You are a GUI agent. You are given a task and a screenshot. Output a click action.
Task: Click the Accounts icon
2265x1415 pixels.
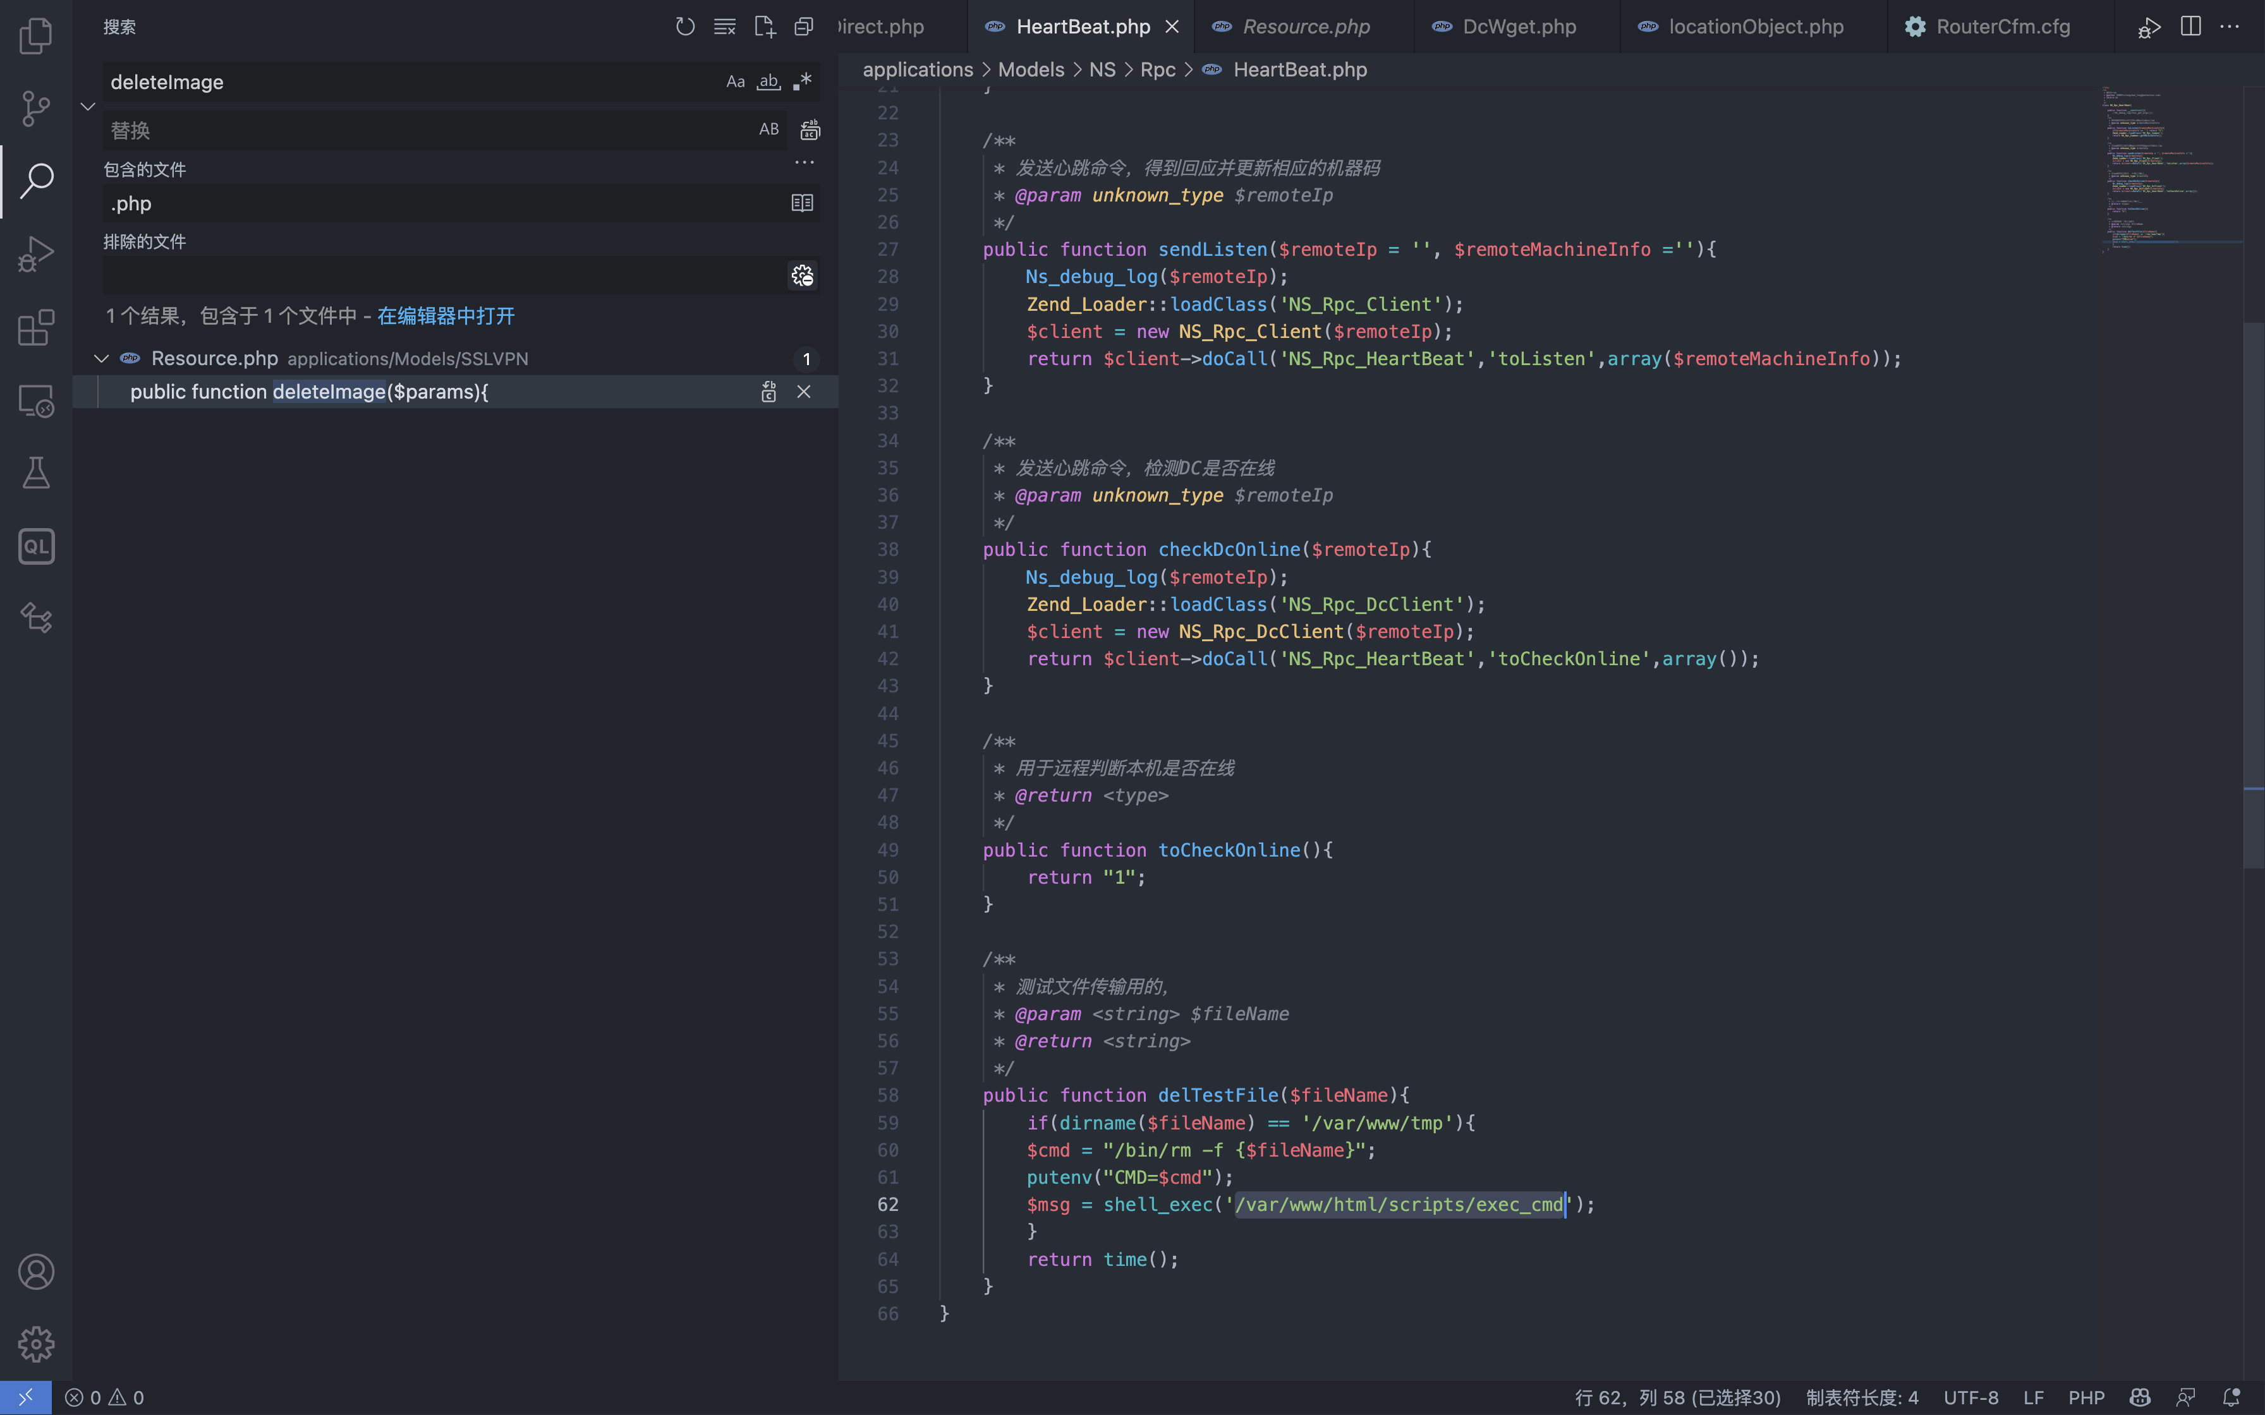pyautogui.click(x=35, y=1272)
